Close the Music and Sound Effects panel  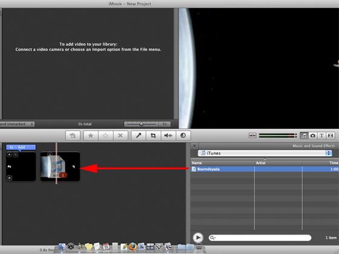click(x=194, y=146)
